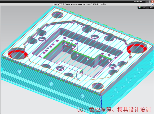Open the gear settings icon in the toolbar
154x114 pixels.
pos(143,7)
